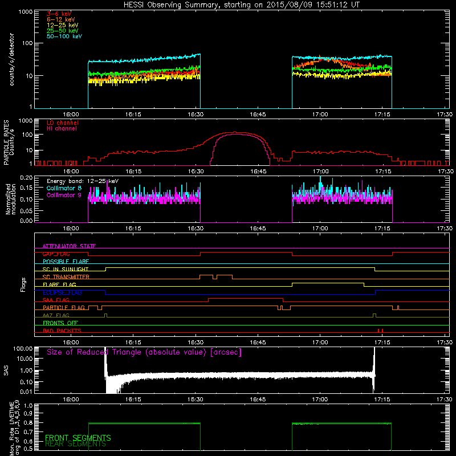Click the yellow "12-25 keV" legend entry
The width and height of the screenshot is (456, 456).
click(x=63, y=25)
